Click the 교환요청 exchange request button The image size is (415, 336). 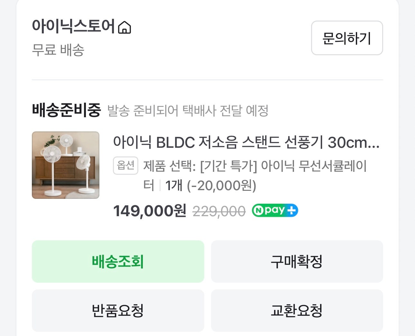[296, 310]
